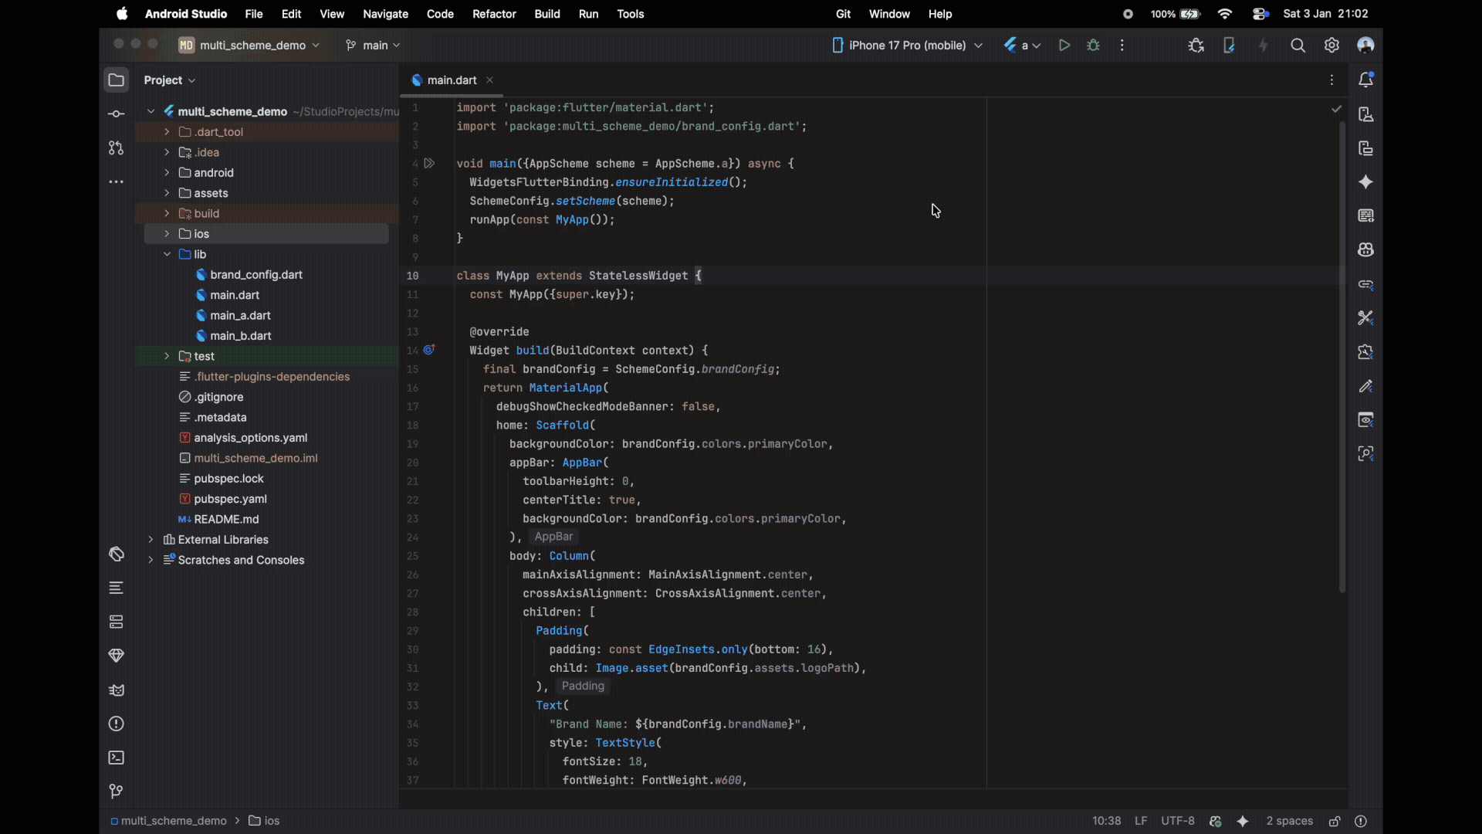Close the main.dart tab

point(489,80)
